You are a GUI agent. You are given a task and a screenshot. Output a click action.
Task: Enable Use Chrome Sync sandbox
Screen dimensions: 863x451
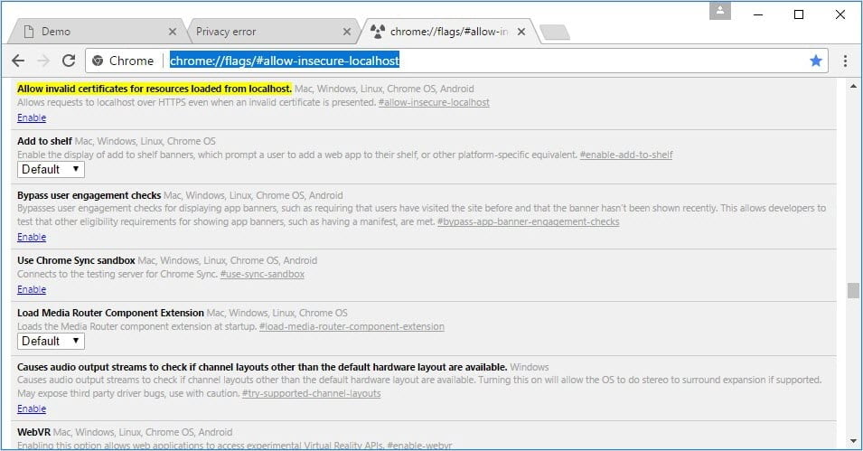pos(32,289)
